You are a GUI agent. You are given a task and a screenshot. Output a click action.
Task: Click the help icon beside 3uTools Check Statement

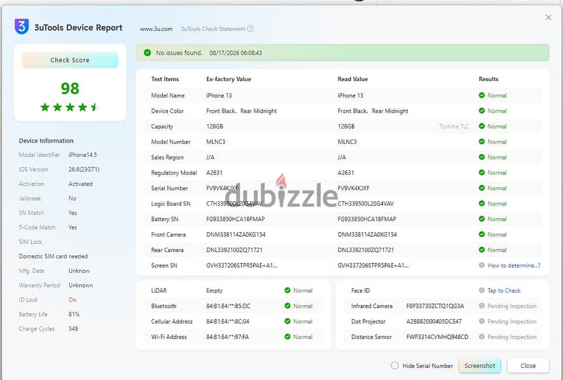pyautogui.click(x=250, y=28)
